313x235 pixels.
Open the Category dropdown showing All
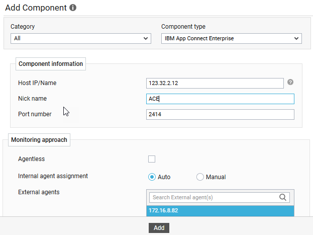tap(80, 38)
